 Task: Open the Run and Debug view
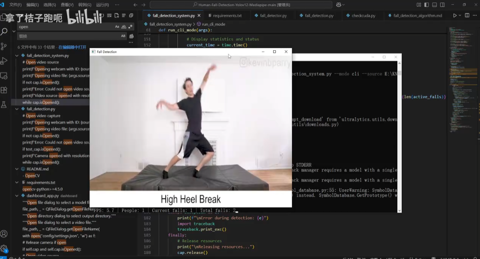4,61
